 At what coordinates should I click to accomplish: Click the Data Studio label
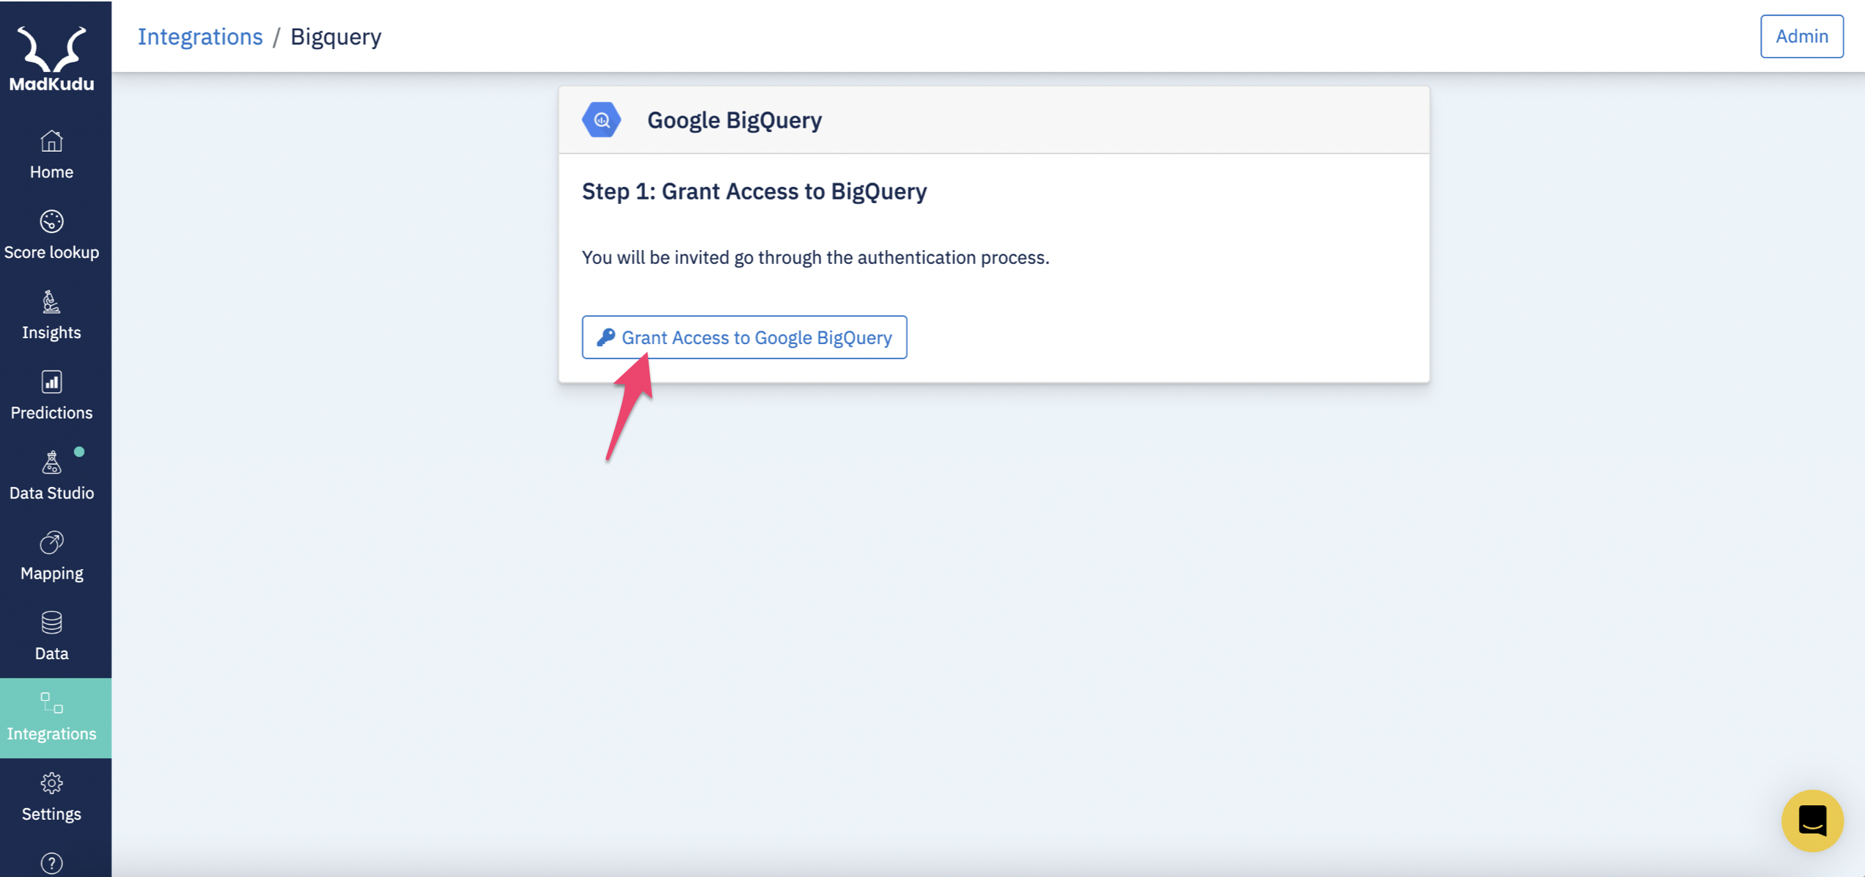[51, 493]
